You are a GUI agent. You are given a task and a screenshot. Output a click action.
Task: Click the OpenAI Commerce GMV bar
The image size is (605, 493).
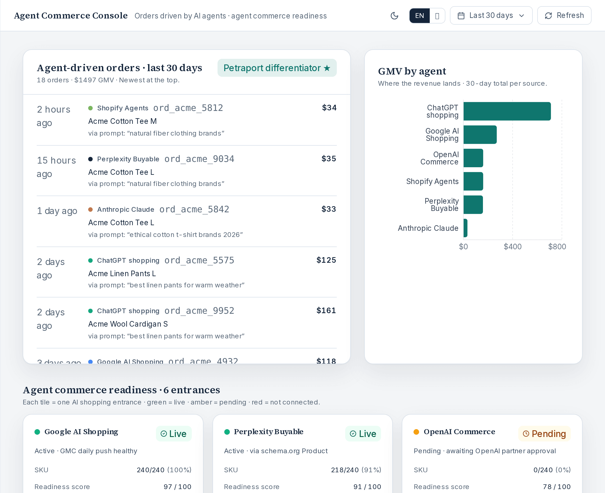click(x=473, y=158)
